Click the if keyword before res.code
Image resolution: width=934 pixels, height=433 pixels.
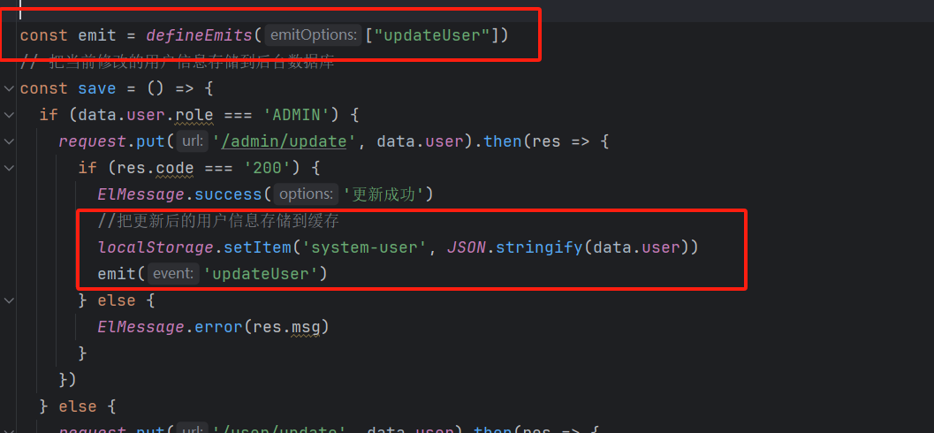(87, 168)
